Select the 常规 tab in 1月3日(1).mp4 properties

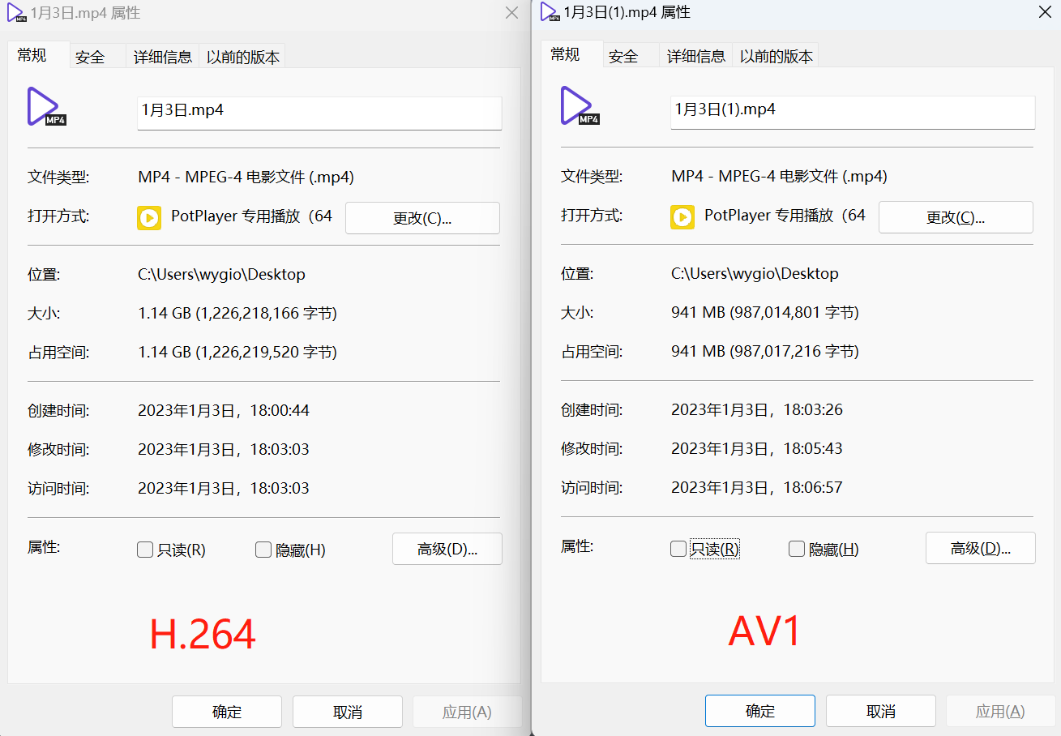(571, 54)
